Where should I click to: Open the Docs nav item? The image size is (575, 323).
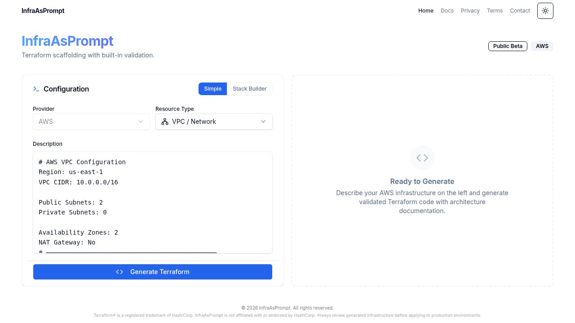coord(447,11)
